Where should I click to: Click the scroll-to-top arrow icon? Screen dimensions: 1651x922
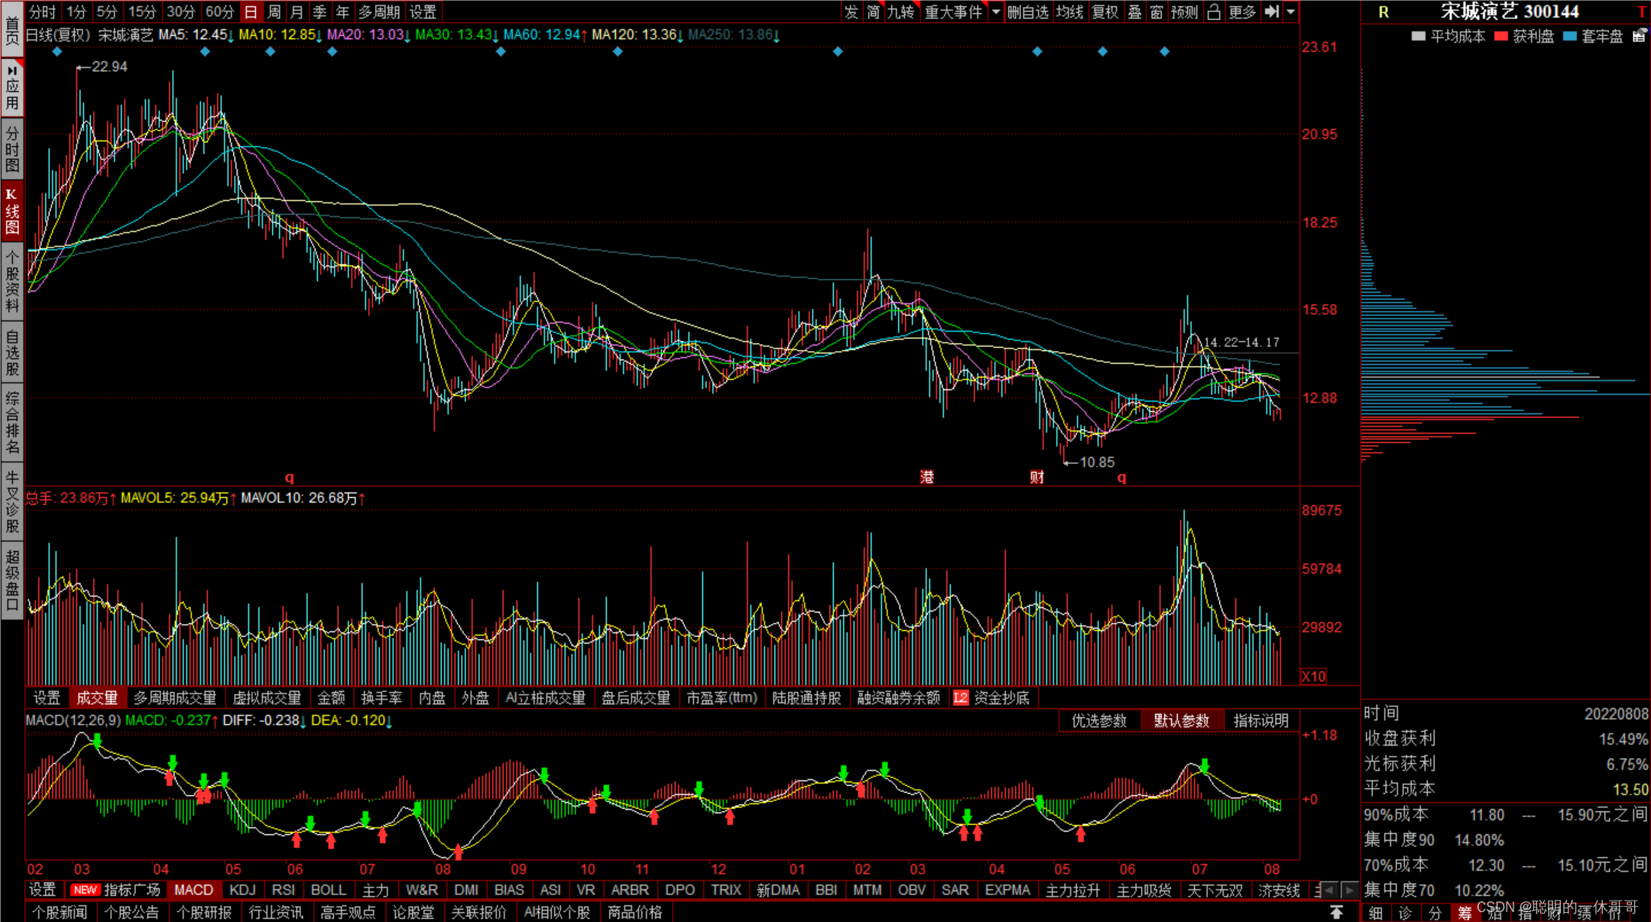point(1336,912)
